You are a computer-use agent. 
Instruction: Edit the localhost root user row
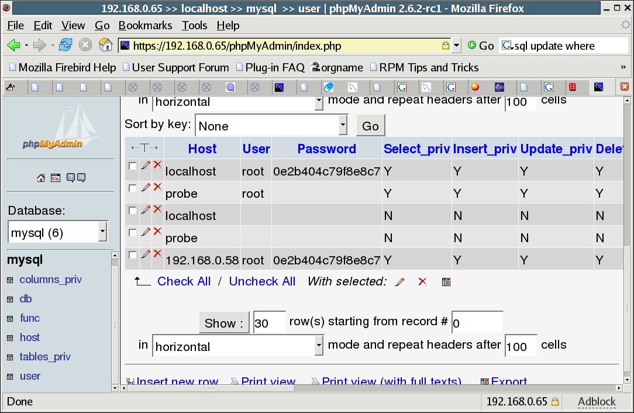point(145,165)
